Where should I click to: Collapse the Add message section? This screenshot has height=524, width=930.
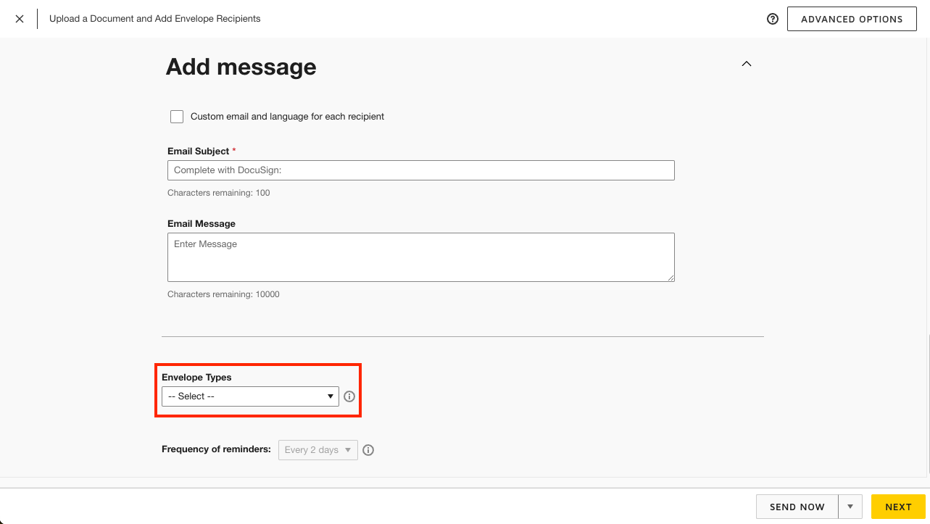tap(747, 64)
